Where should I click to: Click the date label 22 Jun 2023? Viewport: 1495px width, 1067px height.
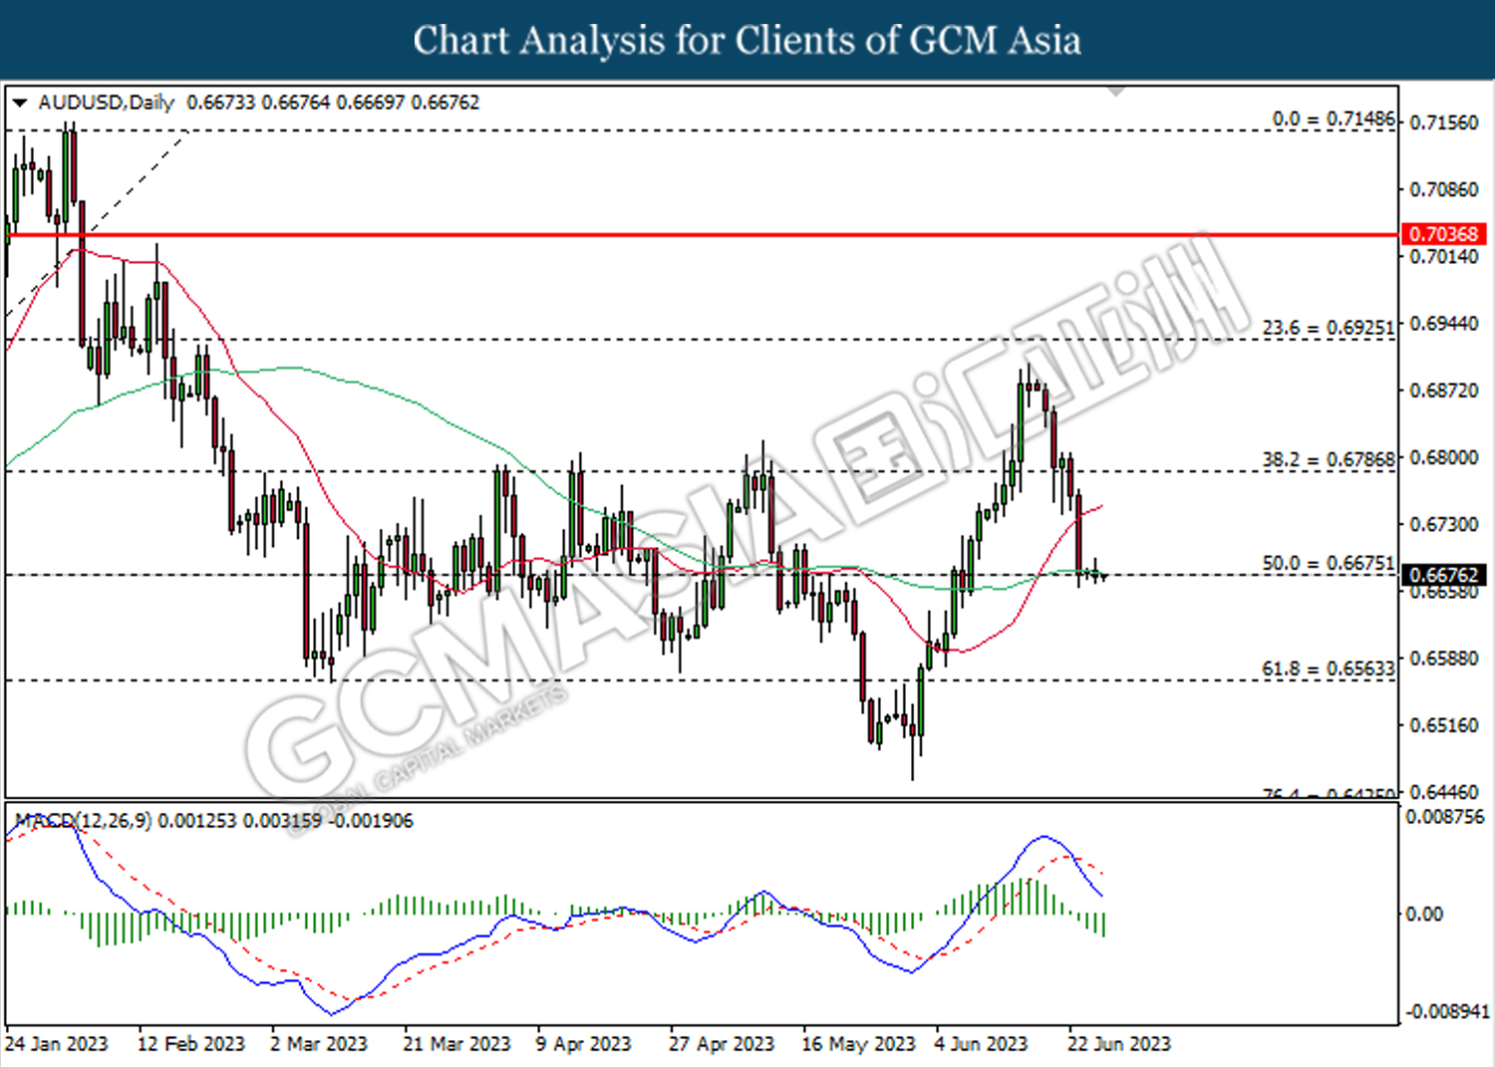pyautogui.click(x=1119, y=1043)
